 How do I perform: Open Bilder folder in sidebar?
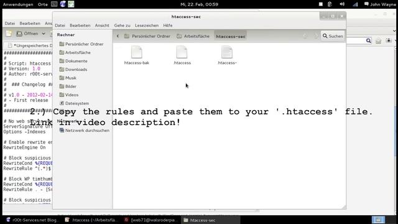68,86
